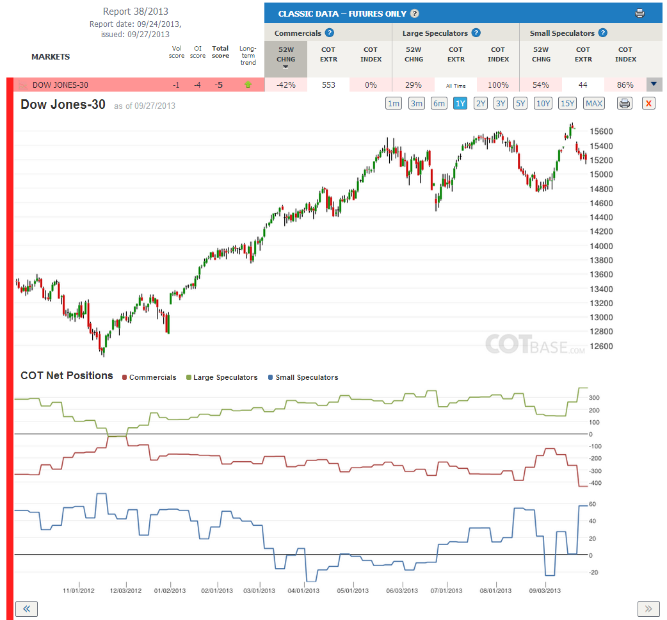The width and height of the screenshot is (667, 620).
Task: Click the Long-term trend column header
Action: 248,55
